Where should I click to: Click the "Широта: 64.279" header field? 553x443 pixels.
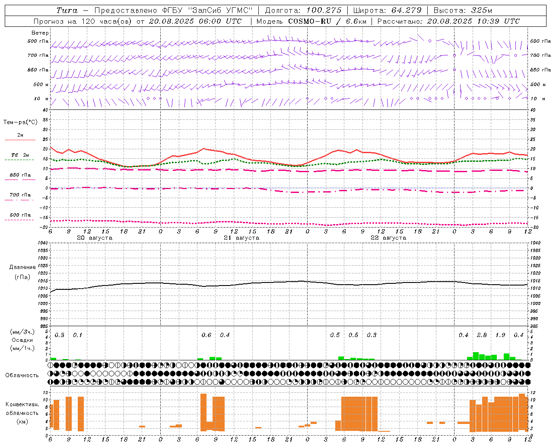pyautogui.click(x=387, y=10)
